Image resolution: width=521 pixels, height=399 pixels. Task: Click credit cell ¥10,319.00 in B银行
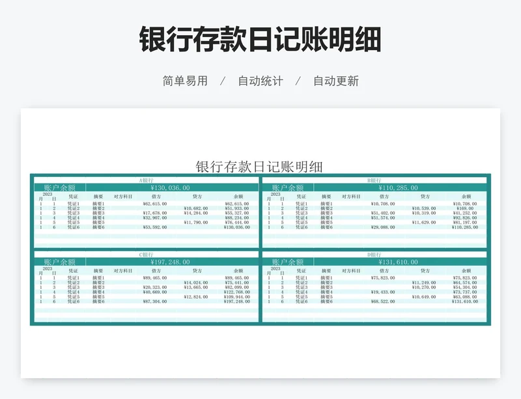pos(424,213)
